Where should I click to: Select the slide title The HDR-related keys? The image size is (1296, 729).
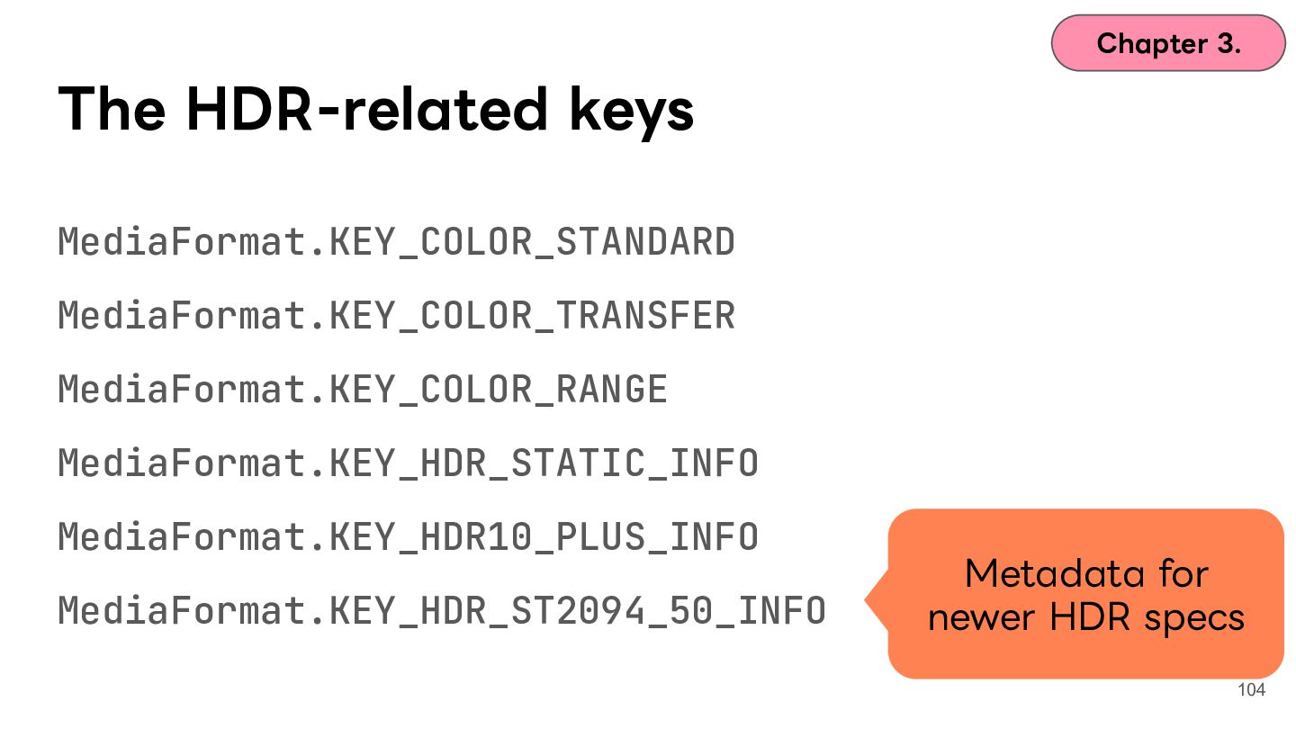pos(376,111)
